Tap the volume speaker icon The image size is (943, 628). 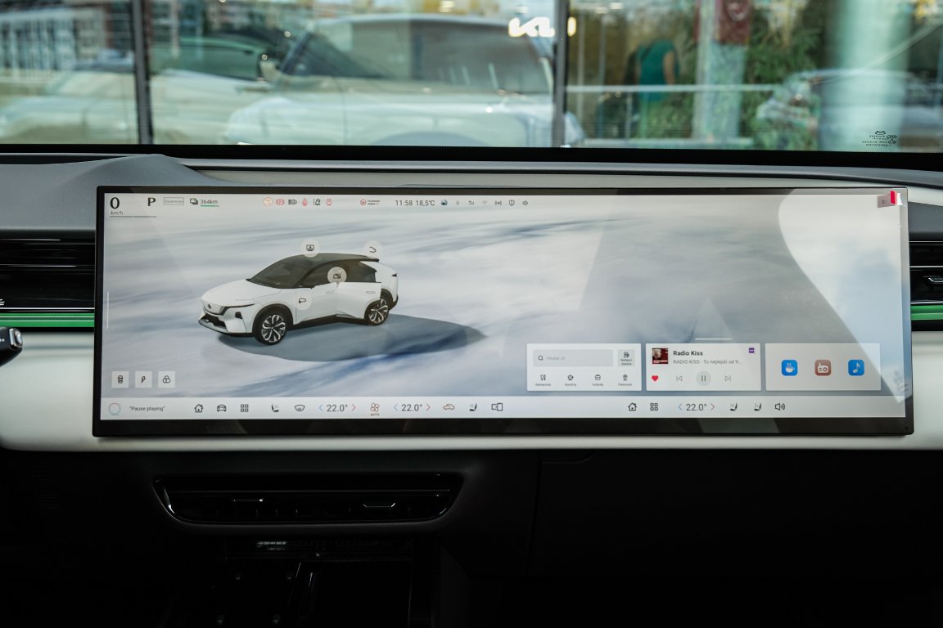pyautogui.click(x=780, y=407)
